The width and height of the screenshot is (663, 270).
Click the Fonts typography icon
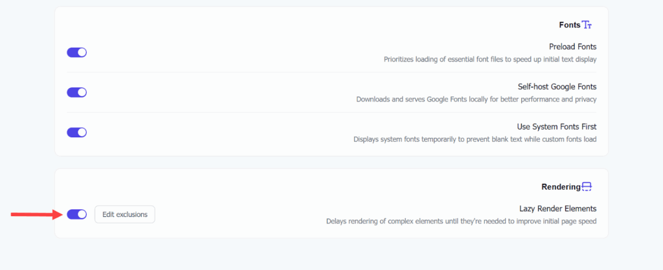(x=587, y=25)
